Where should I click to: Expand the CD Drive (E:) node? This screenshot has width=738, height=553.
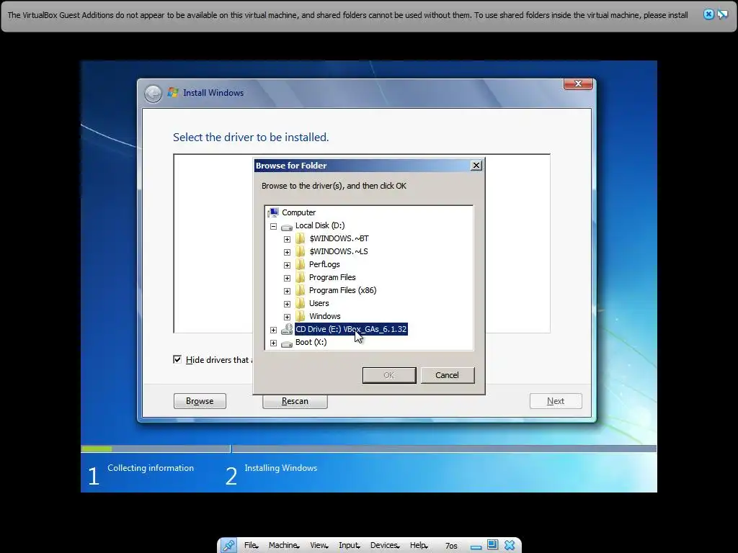(273, 330)
